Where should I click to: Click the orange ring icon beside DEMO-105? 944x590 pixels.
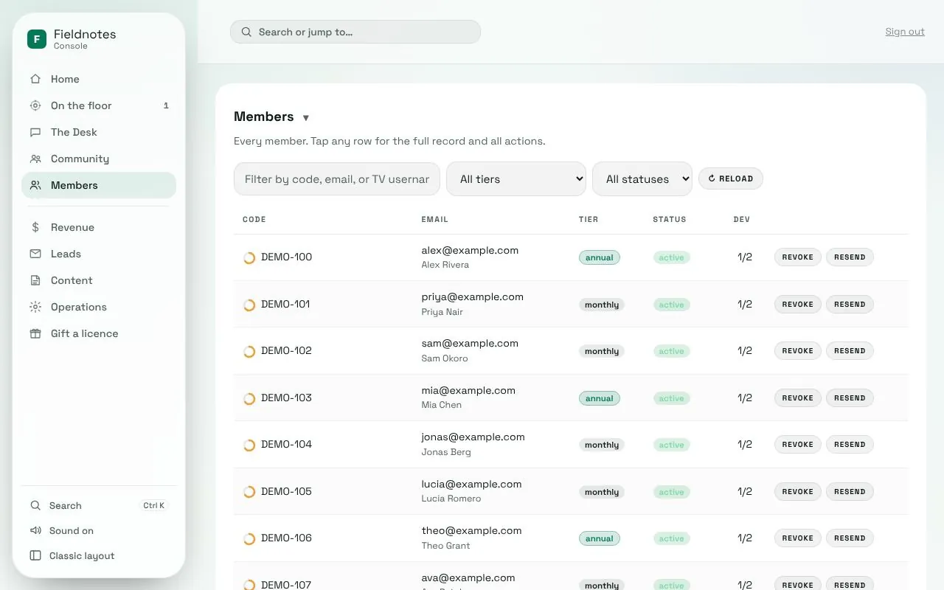[249, 492]
